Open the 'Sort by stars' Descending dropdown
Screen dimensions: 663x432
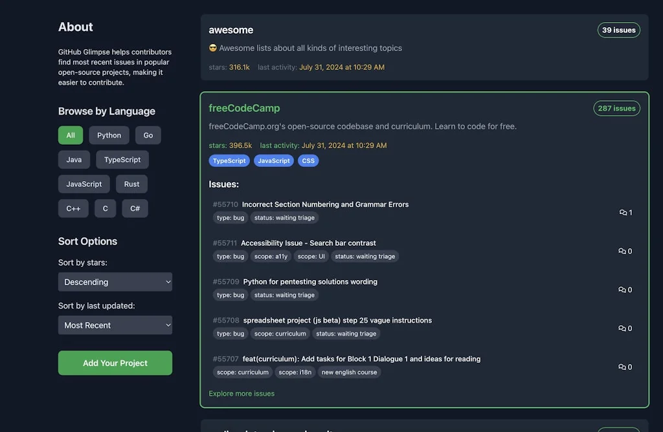click(115, 282)
